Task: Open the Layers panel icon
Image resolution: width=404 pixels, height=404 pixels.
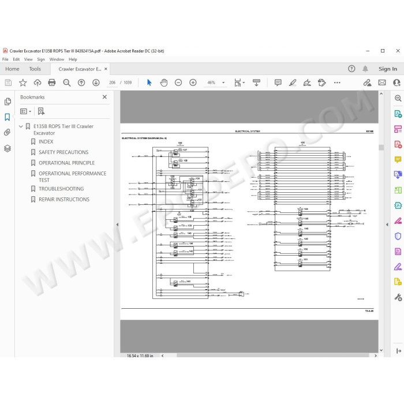Action: tap(7, 148)
